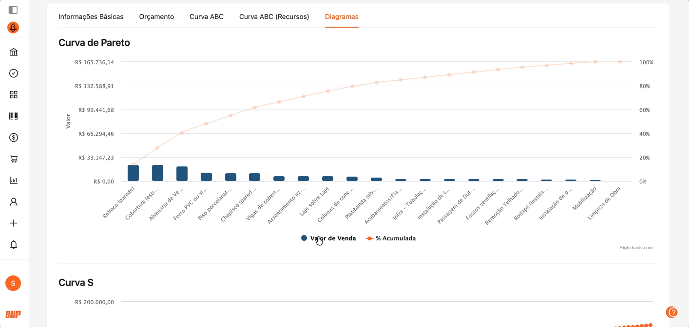Open the shopping cart sidebar icon

pos(14,159)
